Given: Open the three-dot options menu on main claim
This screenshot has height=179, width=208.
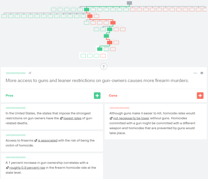Looking at the screenshot, I should point(195,73).
